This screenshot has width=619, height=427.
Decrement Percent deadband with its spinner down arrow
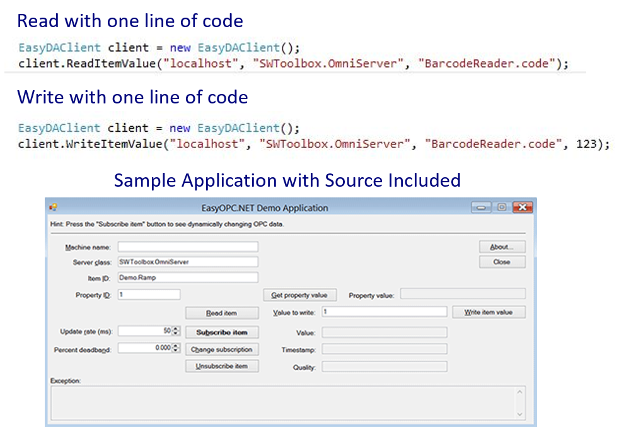[175, 350]
